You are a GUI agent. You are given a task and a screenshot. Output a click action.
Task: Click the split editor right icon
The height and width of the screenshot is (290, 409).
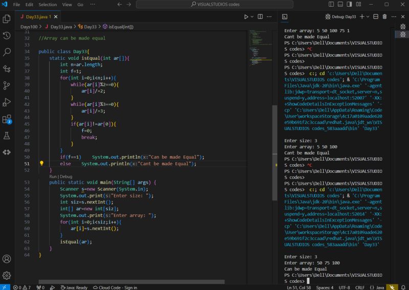[x=260, y=17]
